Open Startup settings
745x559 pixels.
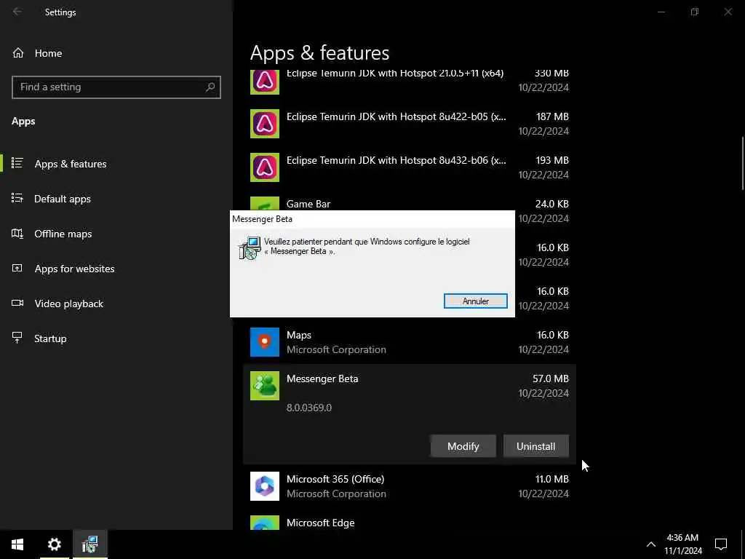click(x=50, y=338)
